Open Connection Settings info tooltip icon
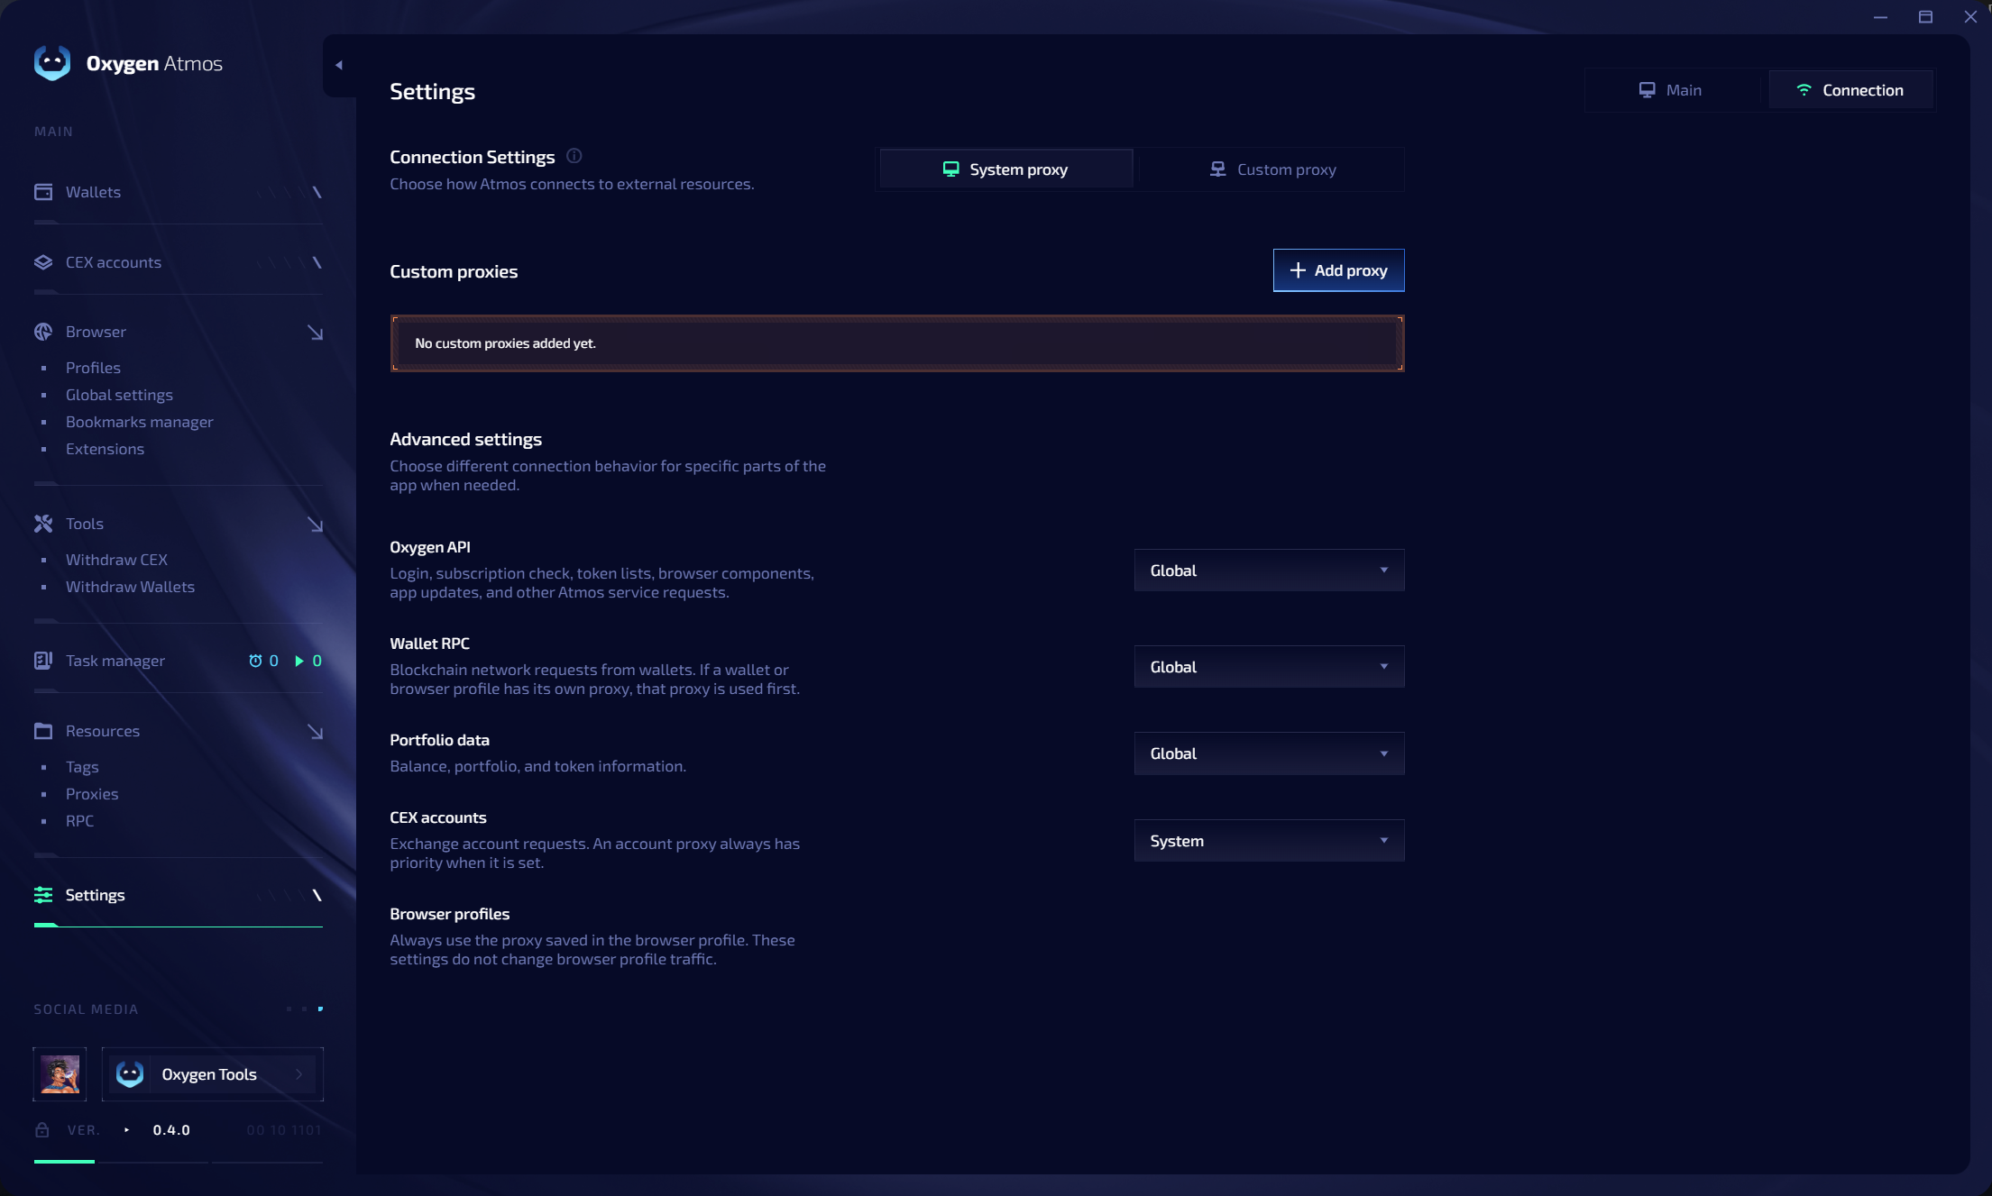The image size is (1992, 1196). [x=574, y=156]
